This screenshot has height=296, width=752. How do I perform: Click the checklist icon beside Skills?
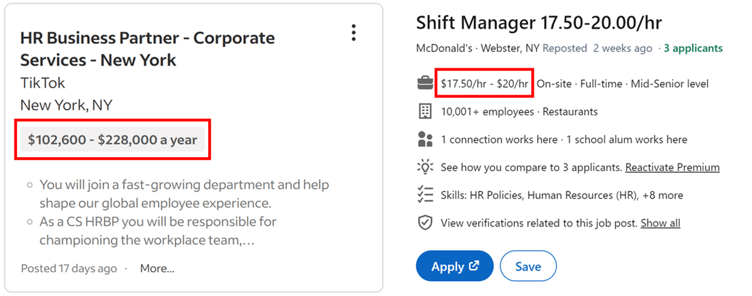click(426, 195)
